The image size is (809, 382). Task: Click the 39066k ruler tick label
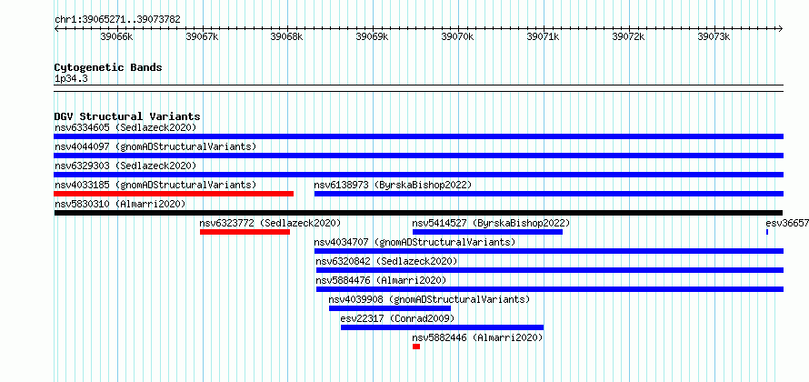pyautogui.click(x=116, y=37)
